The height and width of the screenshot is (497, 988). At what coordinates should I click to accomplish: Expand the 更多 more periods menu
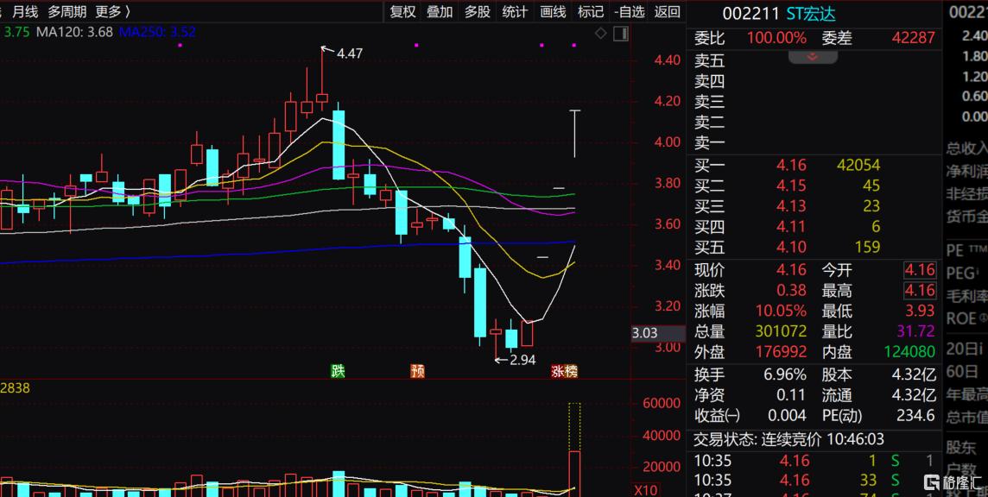click(x=113, y=11)
